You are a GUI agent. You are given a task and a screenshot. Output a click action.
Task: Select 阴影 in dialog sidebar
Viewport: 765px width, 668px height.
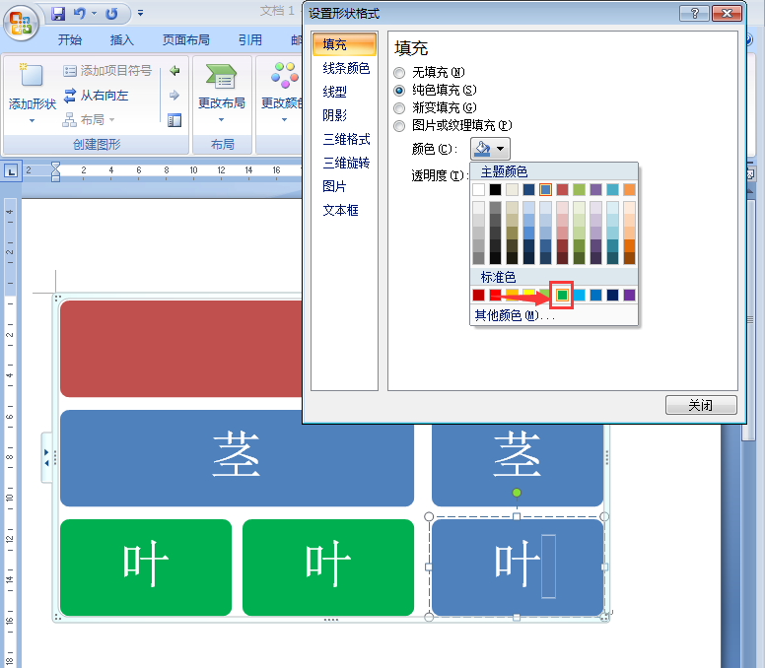(335, 115)
